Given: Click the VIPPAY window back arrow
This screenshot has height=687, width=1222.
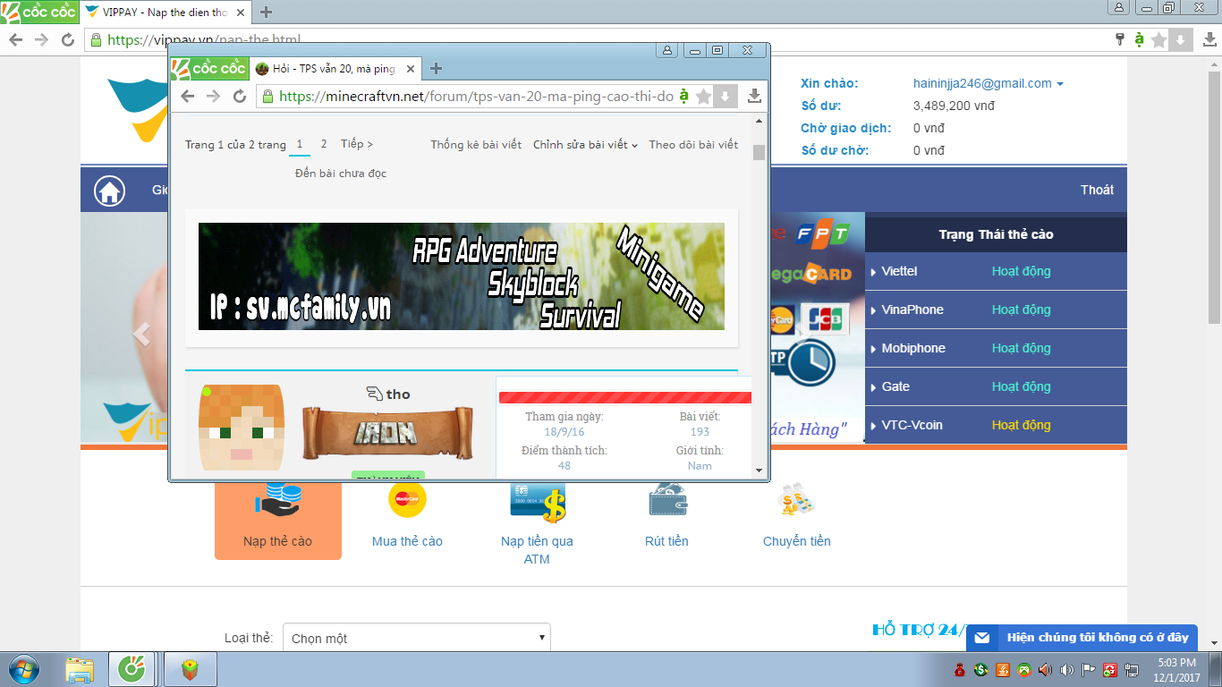Looking at the screenshot, I should coord(15,39).
